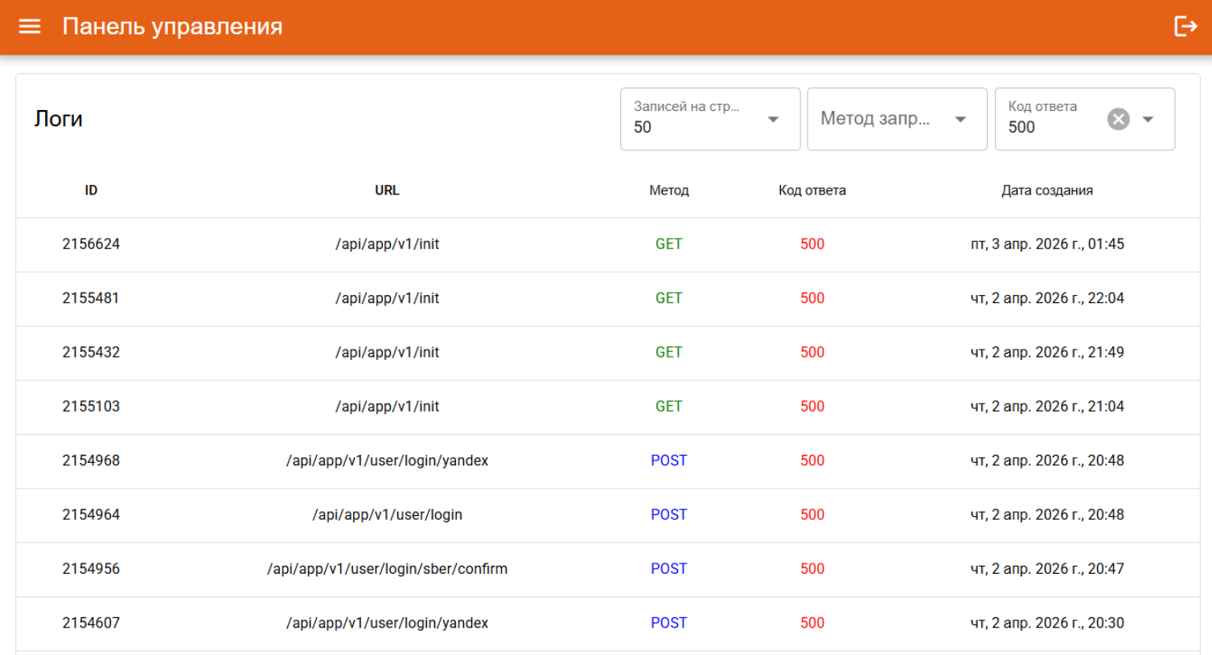
Task: Select the log row ID 2154964
Action: pos(91,514)
